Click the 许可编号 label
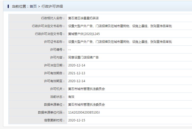 click(57, 50)
